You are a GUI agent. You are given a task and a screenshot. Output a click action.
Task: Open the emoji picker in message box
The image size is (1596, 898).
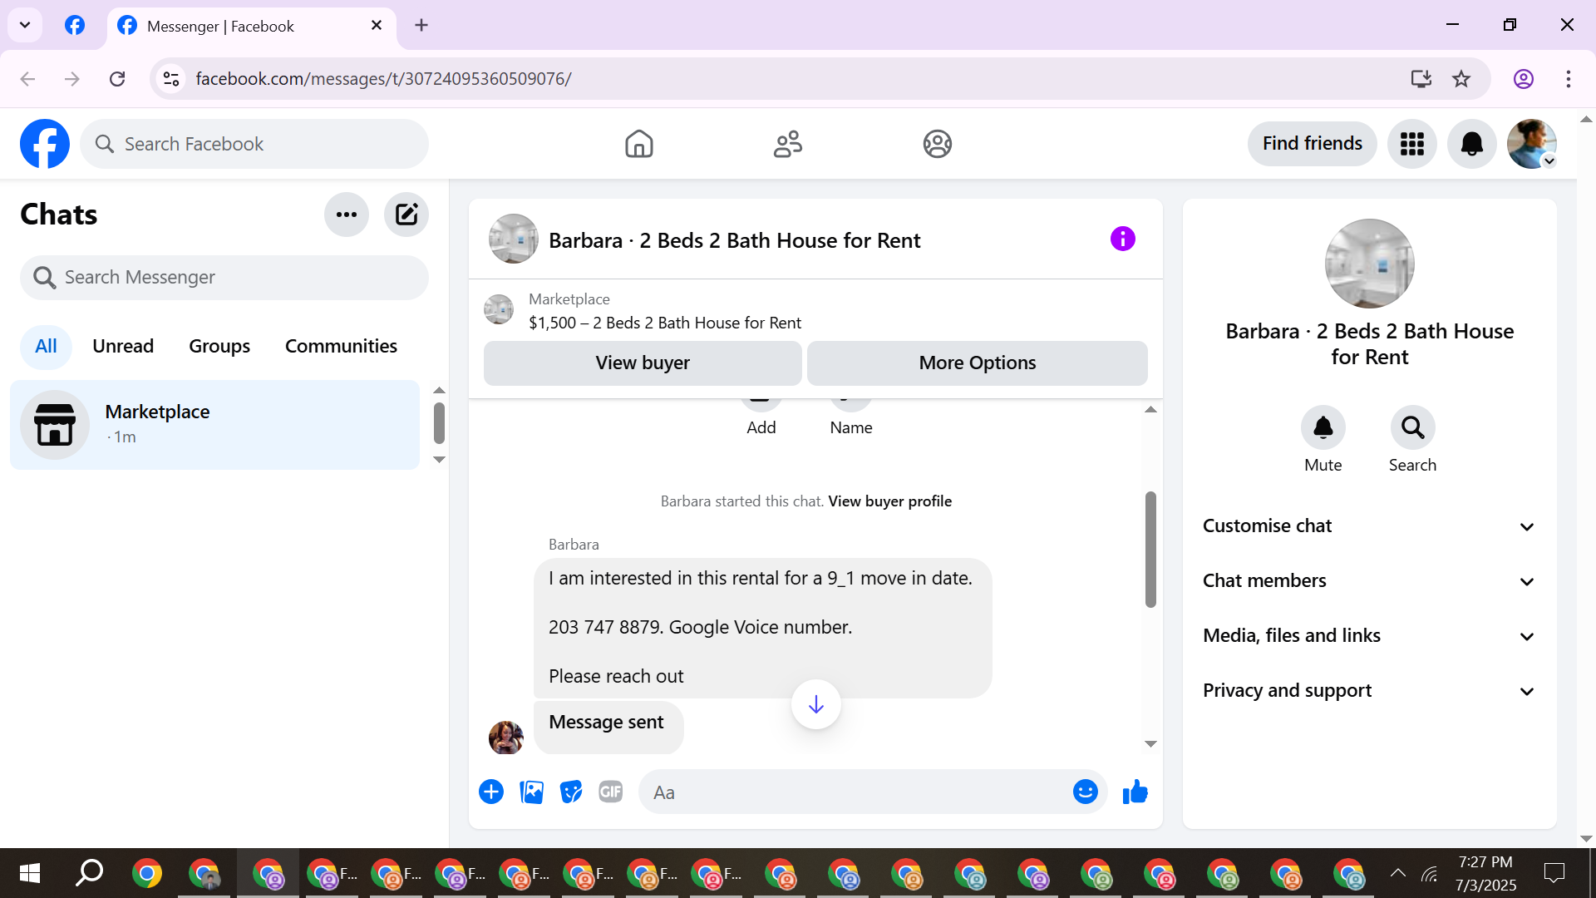tap(1085, 792)
